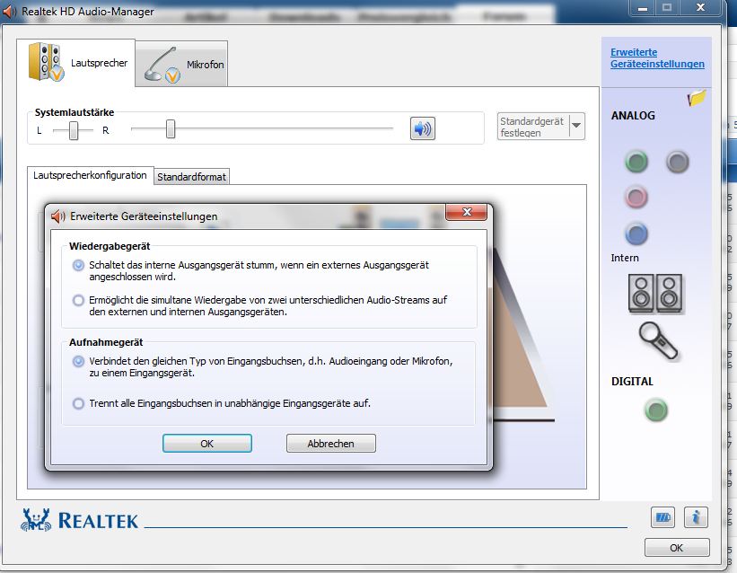Screen dimensions: 737x573
Task: Minimize the Realtek HD Audio-Manager window
Action: (642, 8)
